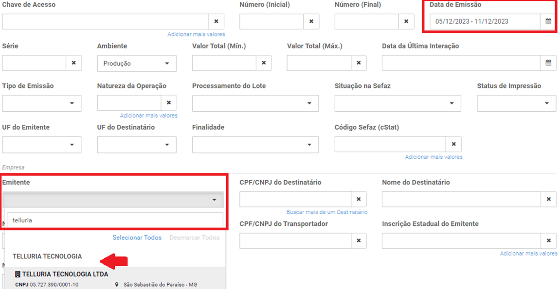Viewport: 560px width, 289px height.
Task: Expand the Situação na Sefaz dropdown
Action: click(x=398, y=103)
